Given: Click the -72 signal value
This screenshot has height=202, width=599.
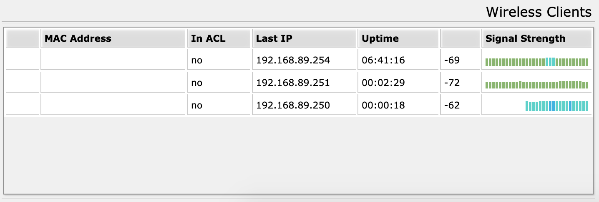Looking at the screenshot, I should point(452,83).
